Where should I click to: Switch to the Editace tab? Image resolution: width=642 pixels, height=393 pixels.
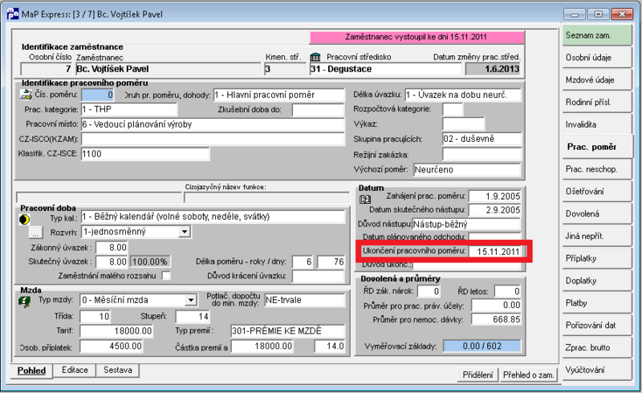(75, 370)
